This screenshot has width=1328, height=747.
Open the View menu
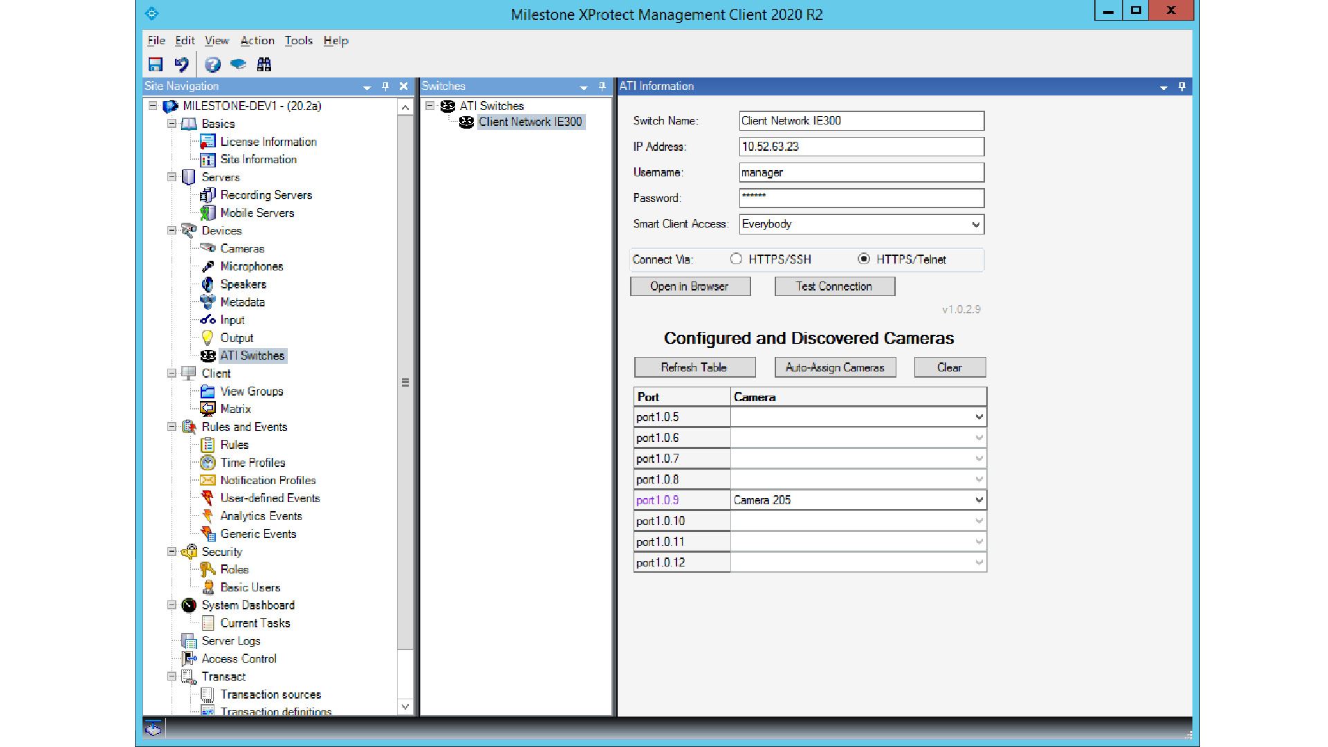pos(216,41)
